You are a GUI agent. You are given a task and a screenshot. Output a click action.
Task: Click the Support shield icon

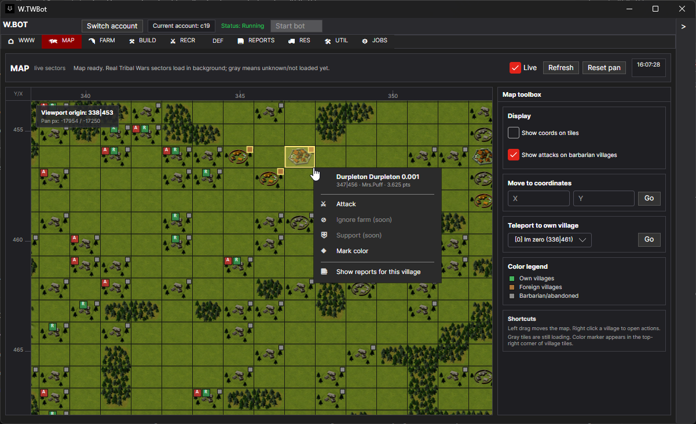click(x=324, y=235)
